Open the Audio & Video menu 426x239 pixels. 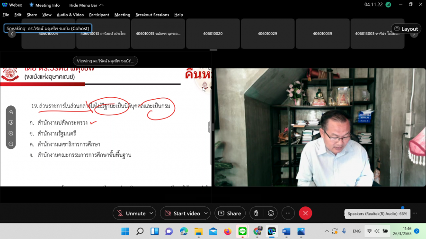click(70, 15)
